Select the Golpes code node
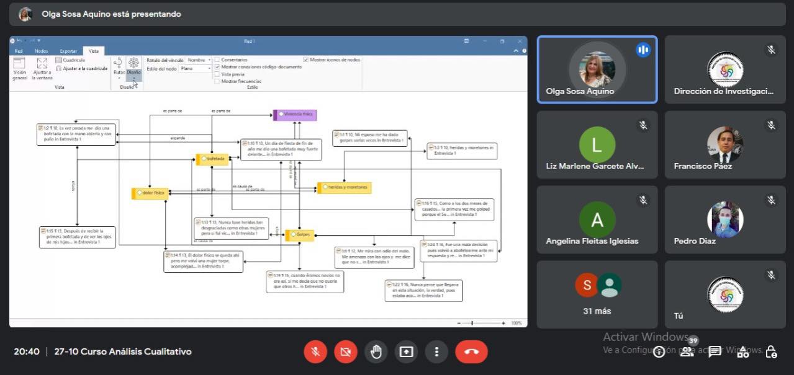 click(299, 235)
